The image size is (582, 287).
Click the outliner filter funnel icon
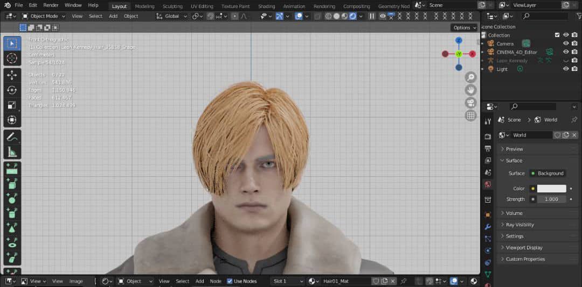point(579,16)
